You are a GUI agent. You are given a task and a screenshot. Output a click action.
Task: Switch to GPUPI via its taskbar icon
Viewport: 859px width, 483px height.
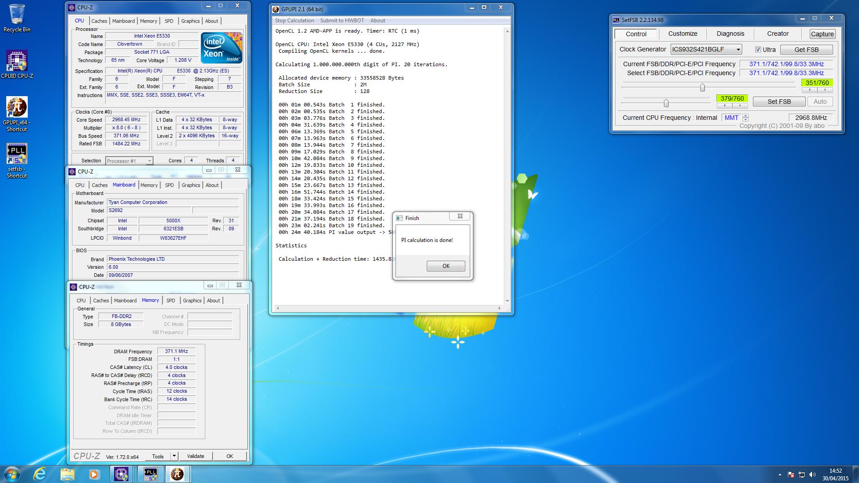(x=177, y=474)
